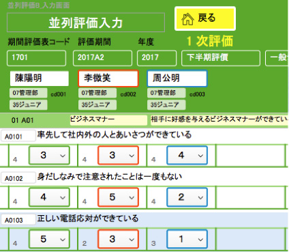This screenshot has height=252, width=289.
Task: Click the 下半期評價 field
Action: (221, 58)
